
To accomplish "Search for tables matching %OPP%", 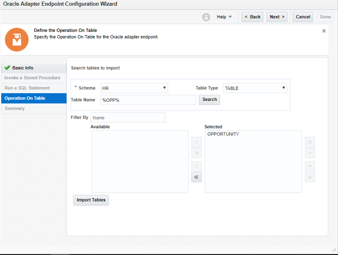I will (209, 100).
